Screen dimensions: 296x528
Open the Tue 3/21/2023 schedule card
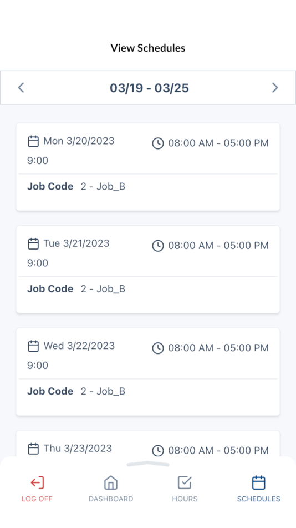(148, 270)
